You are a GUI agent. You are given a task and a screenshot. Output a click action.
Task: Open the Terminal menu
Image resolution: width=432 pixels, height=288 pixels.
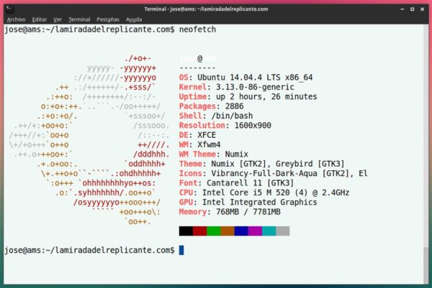[x=79, y=19]
